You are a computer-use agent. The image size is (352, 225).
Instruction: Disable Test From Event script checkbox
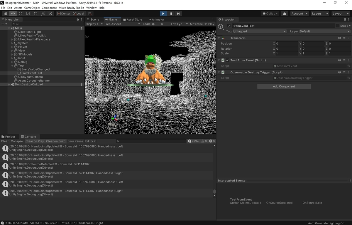point(227,60)
